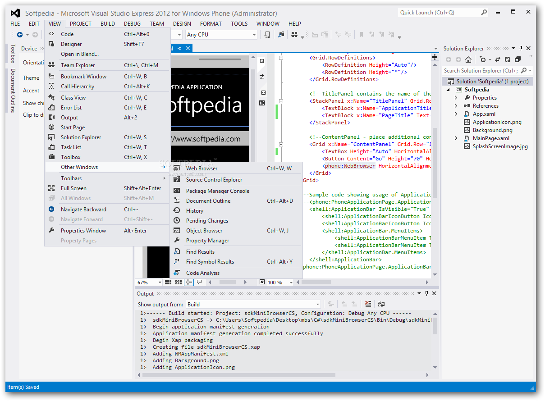
Task: Open the 100 % code zoom dropdown
Action: click(x=291, y=283)
